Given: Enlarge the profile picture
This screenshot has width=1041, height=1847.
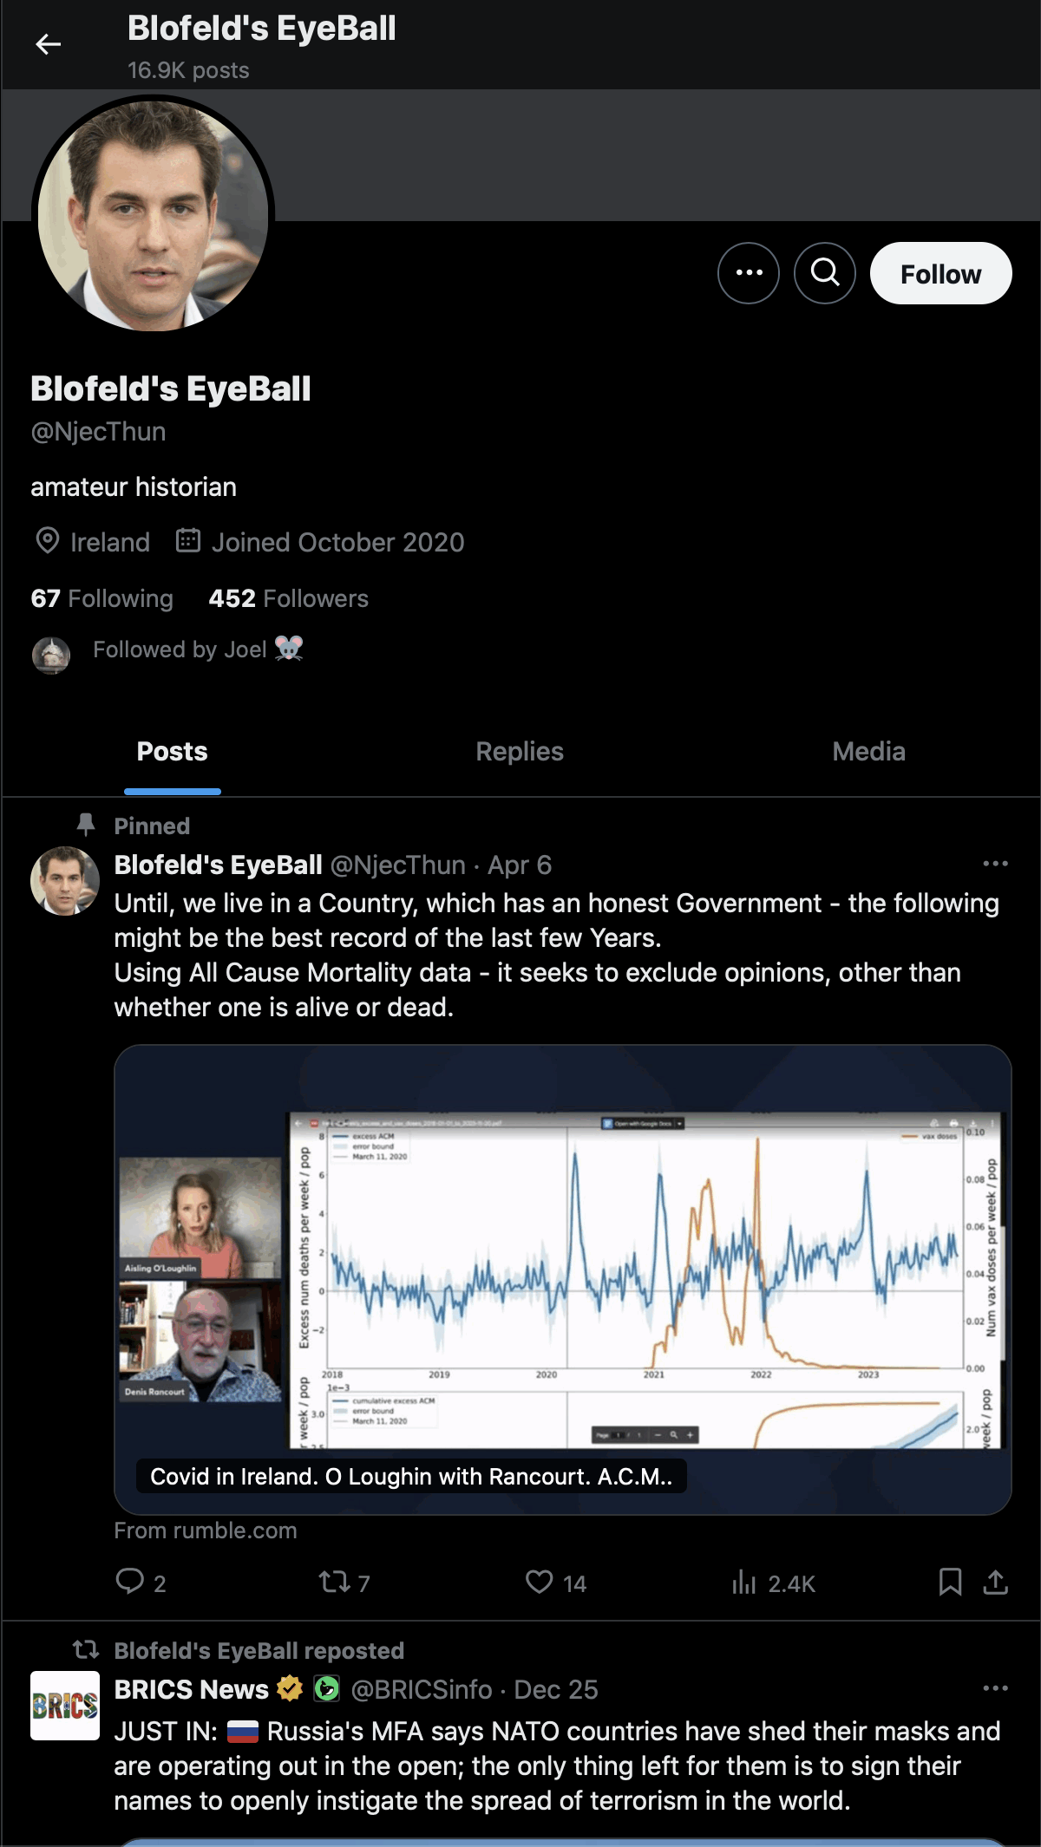Looking at the screenshot, I should pos(154,214).
